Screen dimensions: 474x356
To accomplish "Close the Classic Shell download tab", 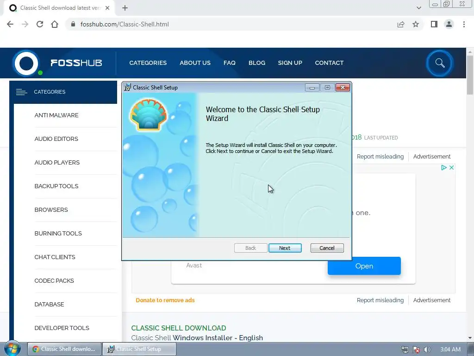I will click(107, 8).
